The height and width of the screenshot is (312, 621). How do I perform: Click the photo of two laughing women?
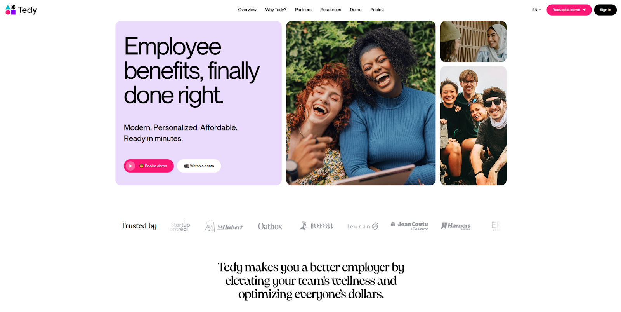click(x=361, y=103)
